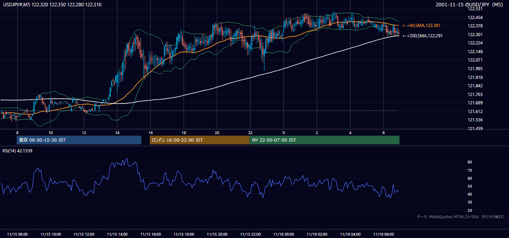The height and width of the screenshot is (238, 509).
Task: Click RSI level 70 on axis
Action: [470, 170]
